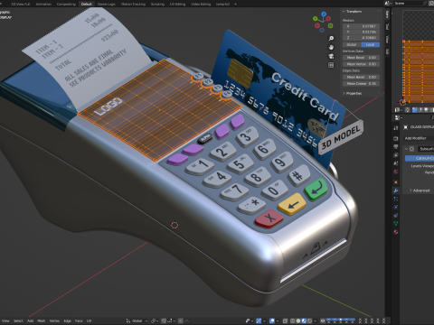The image size is (434, 325).
Task: Switch perspective/orthographic with the grid icon
Action: pyautogui.click(x=331, y=65)
